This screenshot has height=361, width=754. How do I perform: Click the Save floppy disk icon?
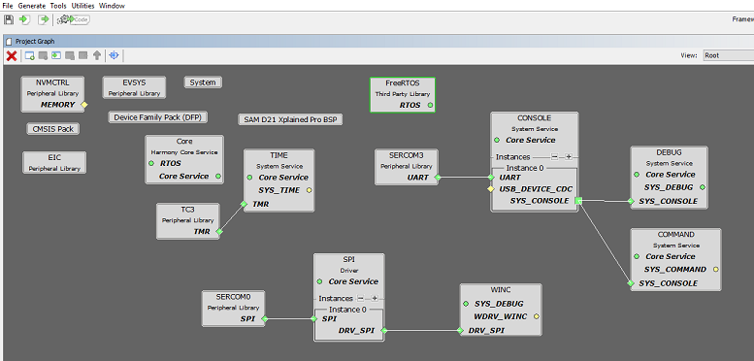[x=8, y=19]
